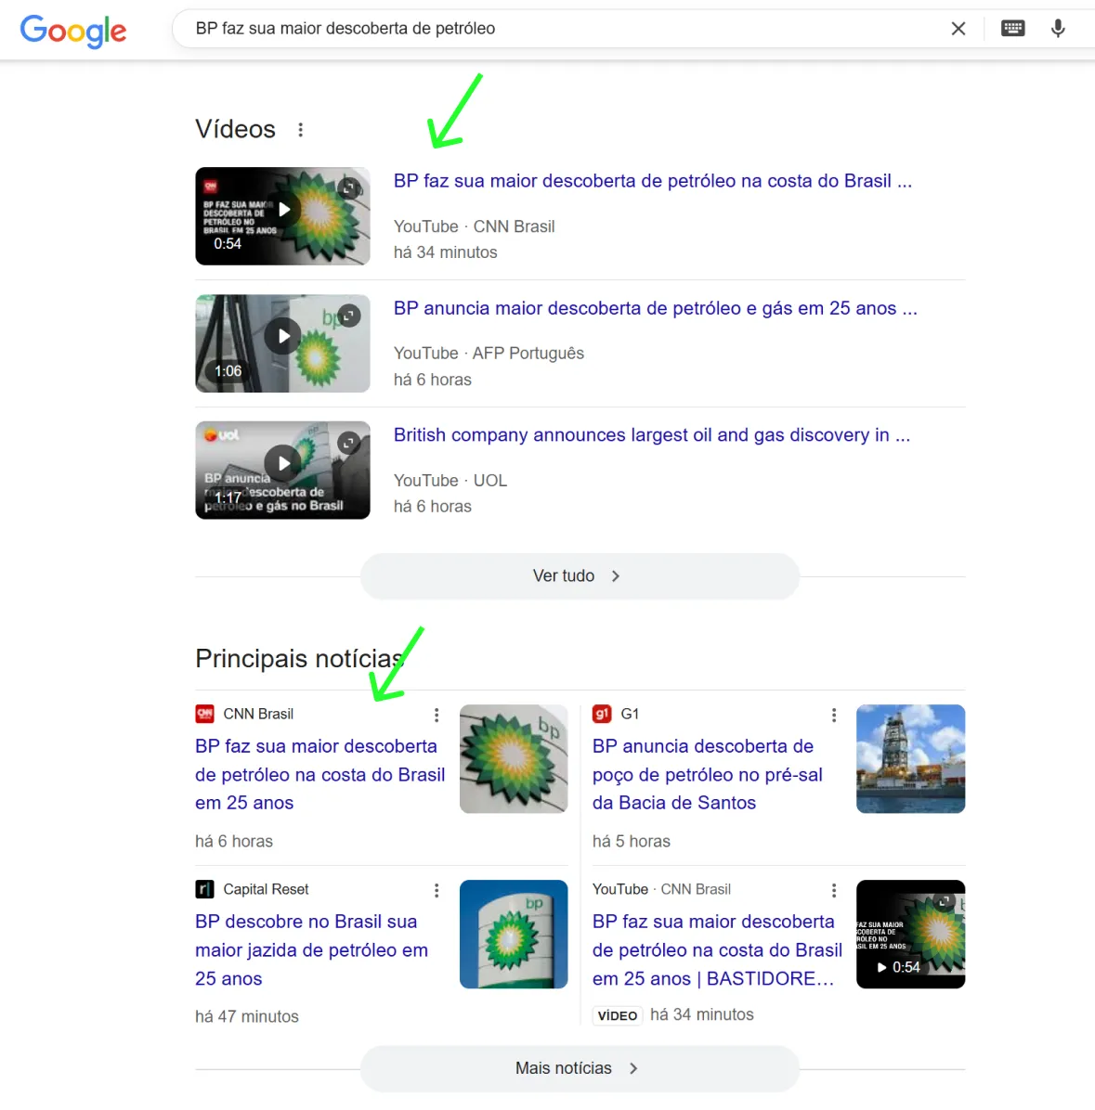Click the 'Mais notícias' button
This screenshot has height=1110, width=1095.
pos(580,1068)
